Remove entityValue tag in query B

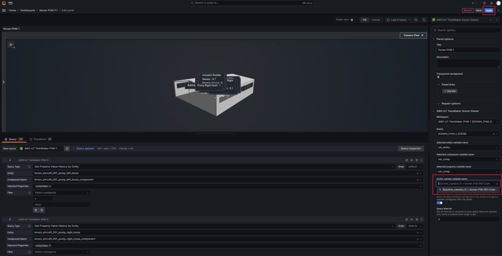click(x=50, y=246)
